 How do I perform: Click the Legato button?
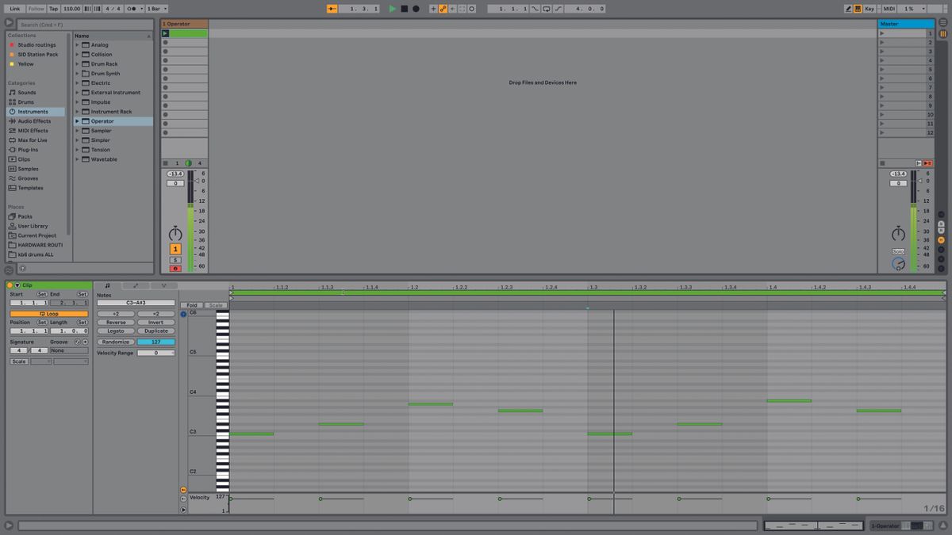point(116,331)
